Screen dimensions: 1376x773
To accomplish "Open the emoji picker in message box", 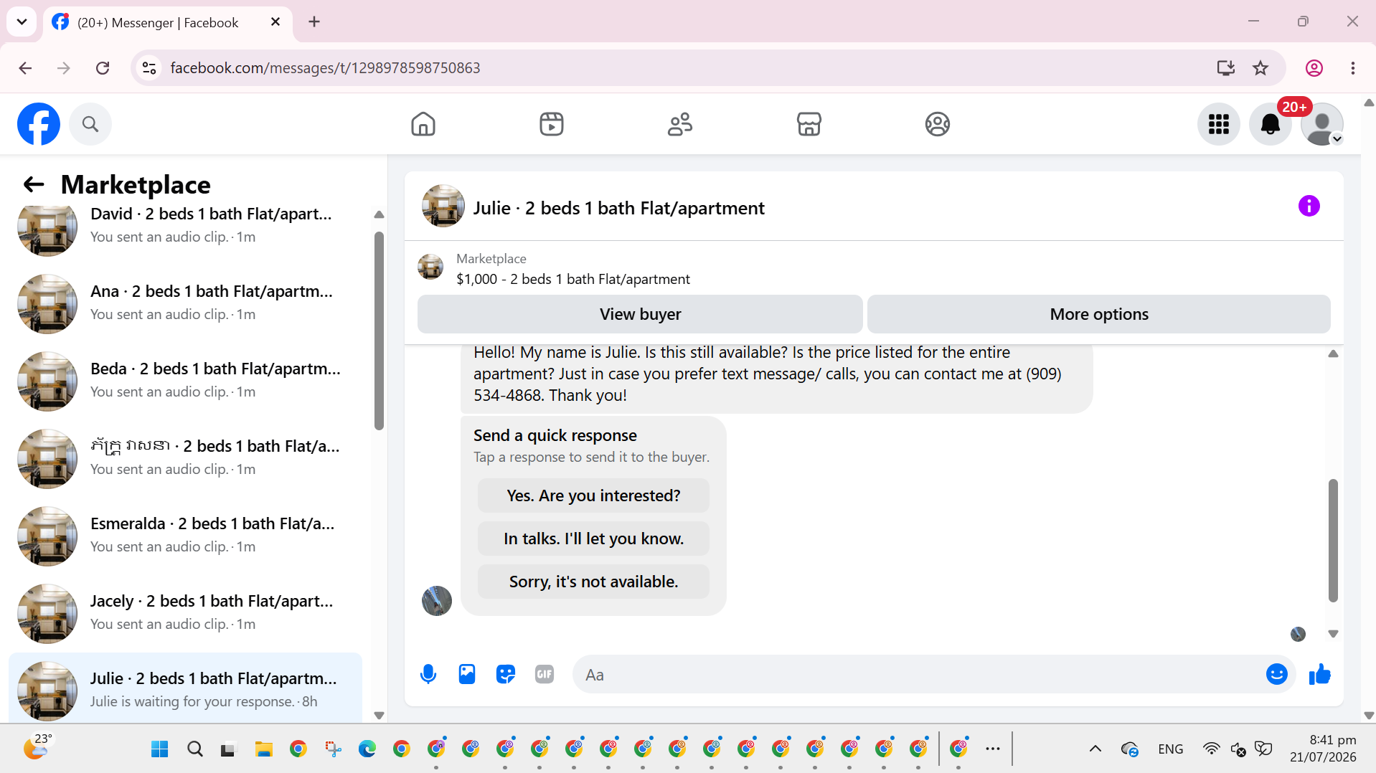I will tap(1277, 674).
